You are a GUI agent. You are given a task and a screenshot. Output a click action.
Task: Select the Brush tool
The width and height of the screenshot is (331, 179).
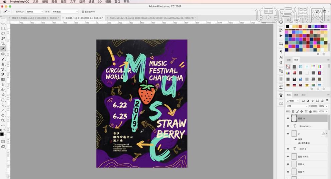(3, 59)
